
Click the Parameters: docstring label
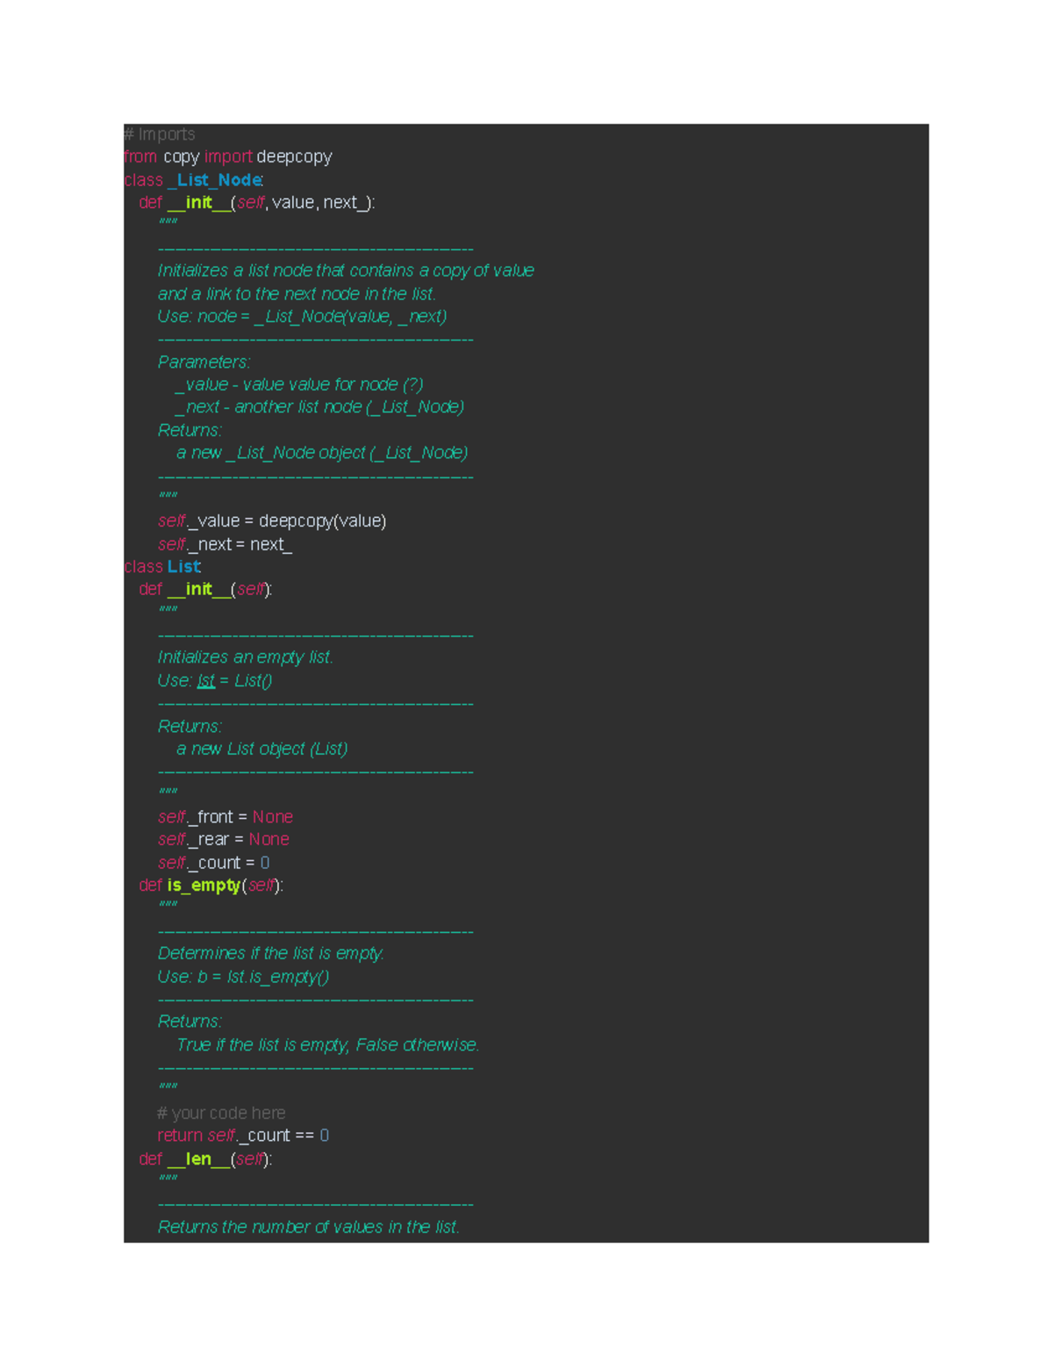point(204,362)
